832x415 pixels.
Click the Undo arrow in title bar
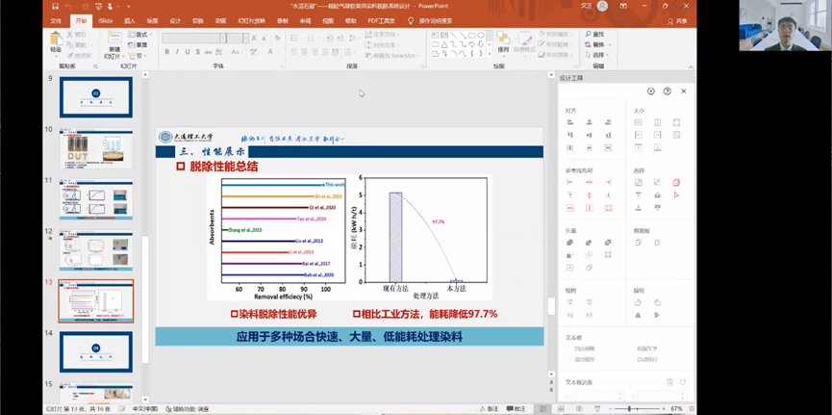pos(68,6)
